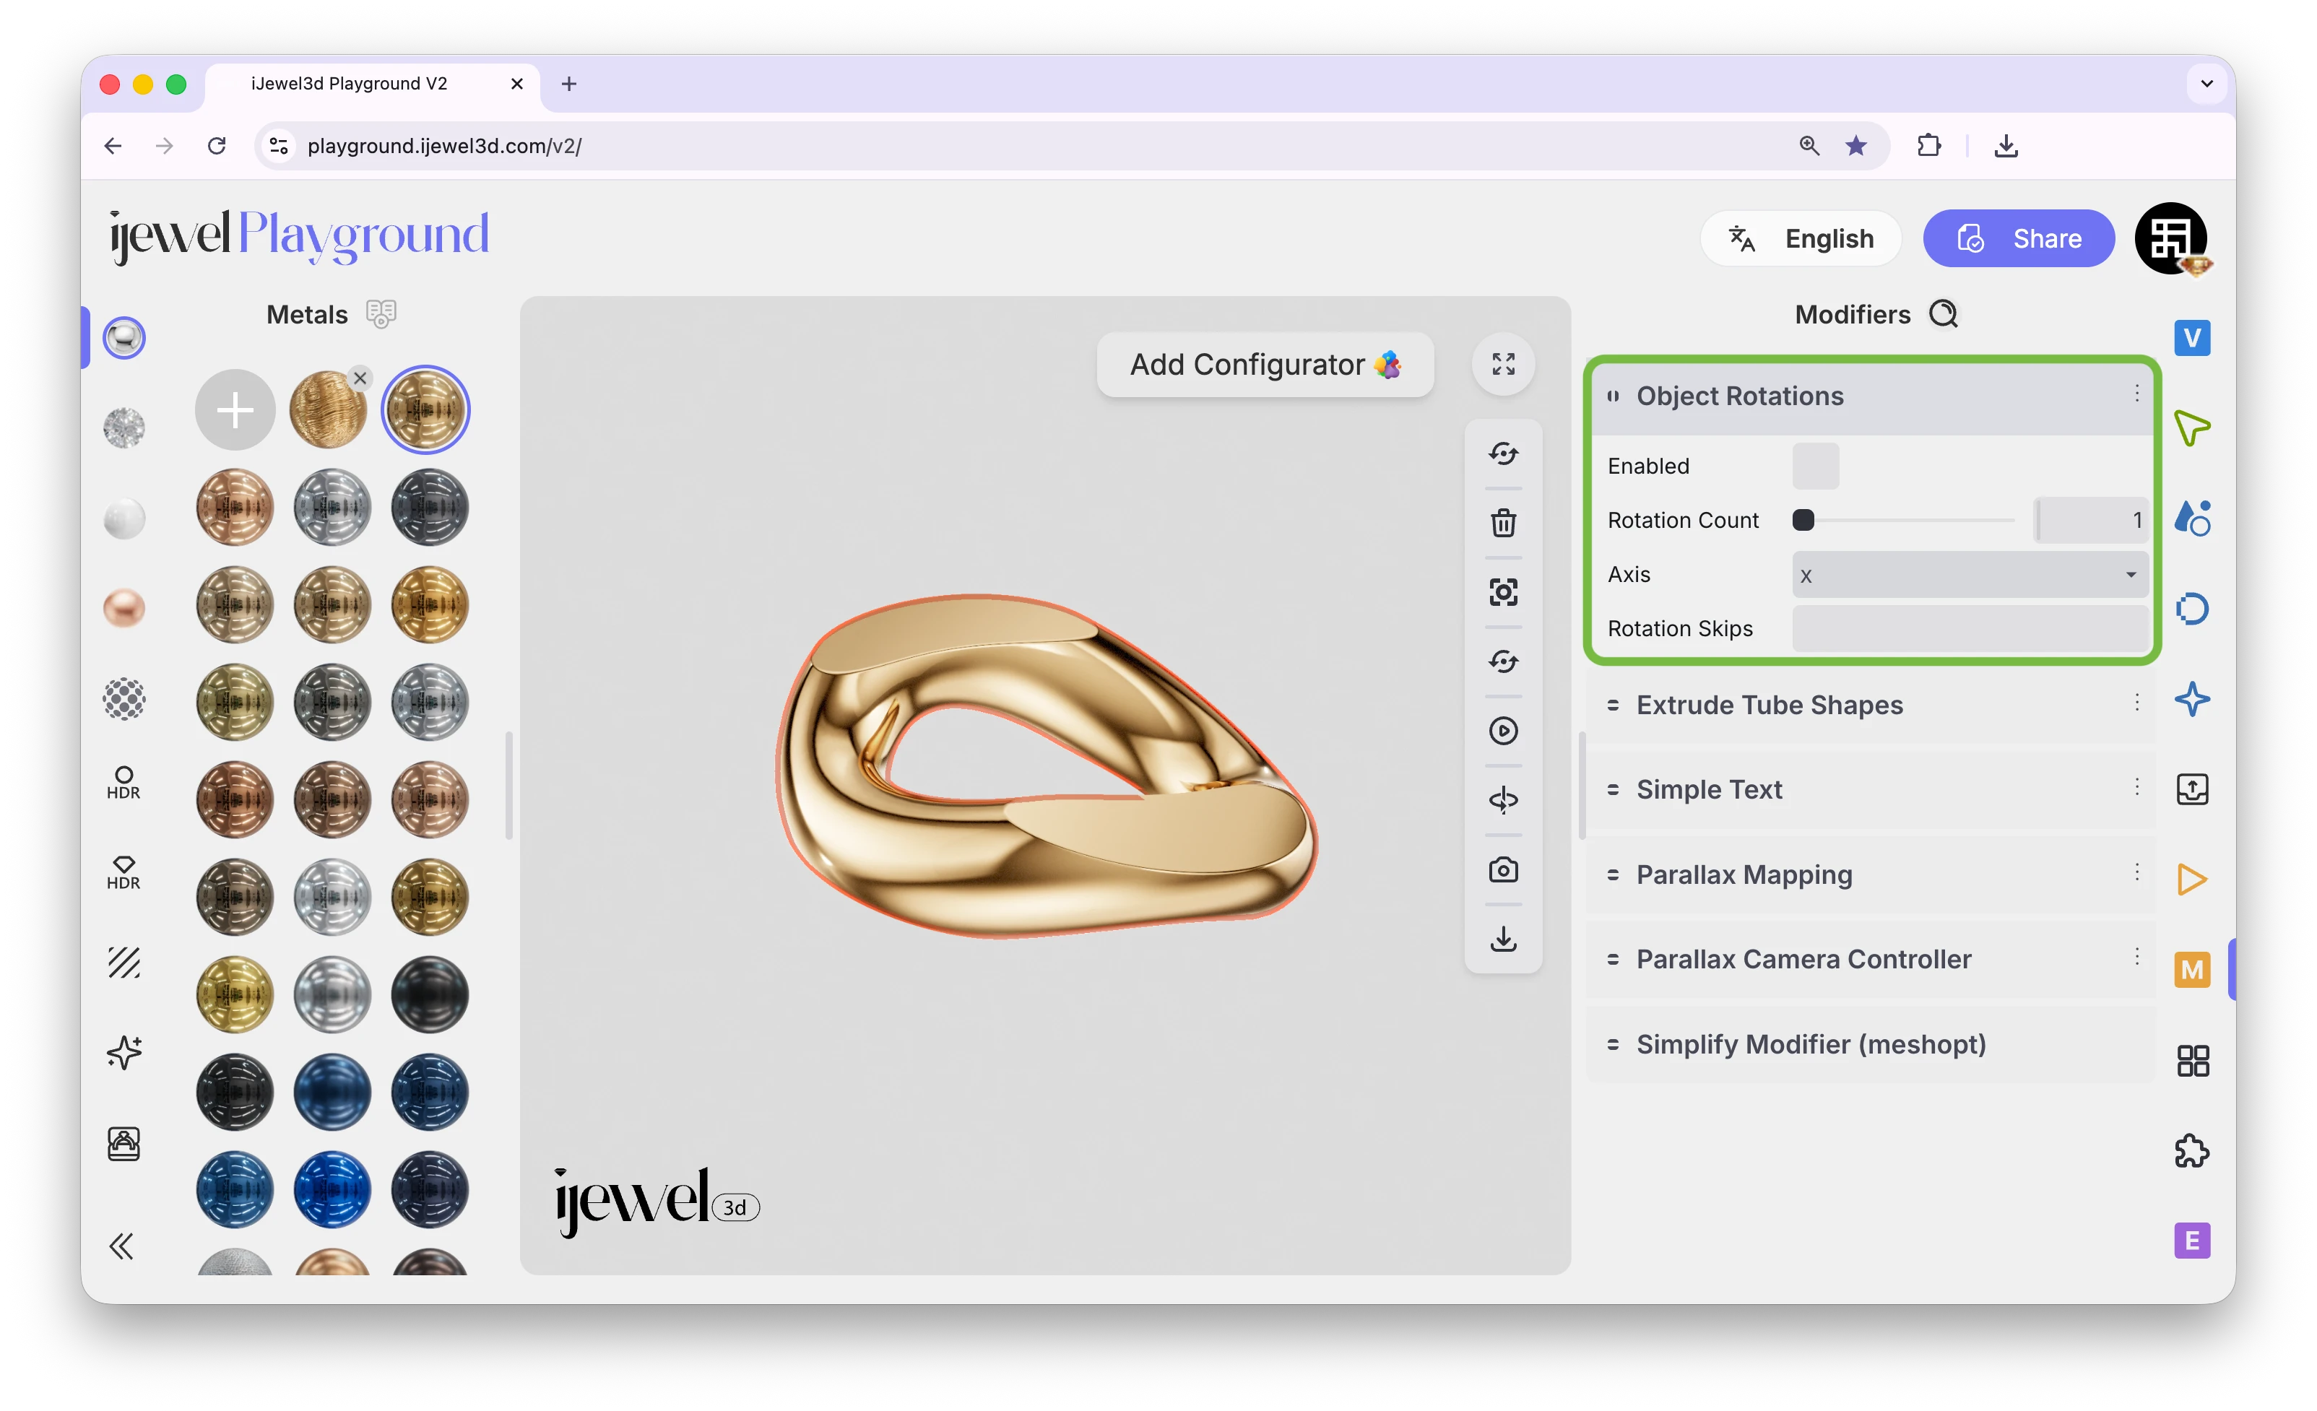Open the image backgrounds panel
Viewport: 2317px width, 1411px height.
pyautogui.click(x=124, y=1143)
